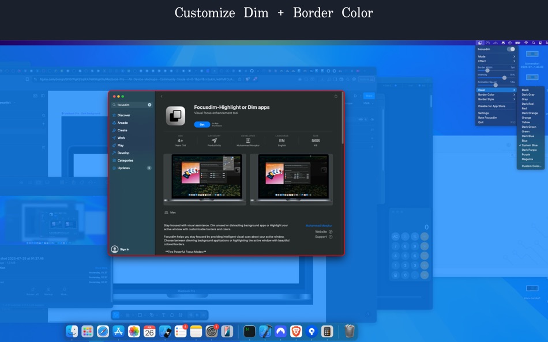Launch Safari from the Dock
Screen dimensions: 548x342
[x=103, y=331]
